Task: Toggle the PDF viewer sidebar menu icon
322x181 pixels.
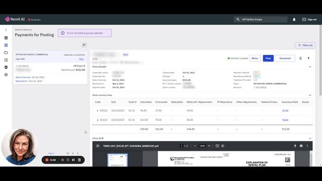Action: [98, 146]
